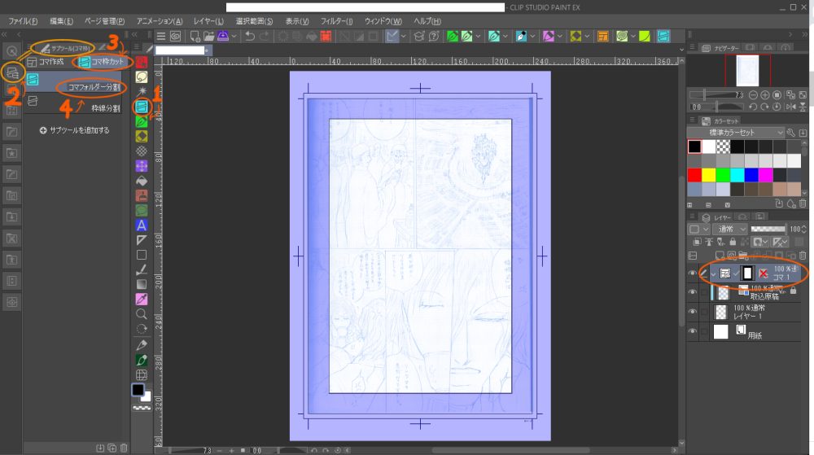Pick the red swatch in the color set

tap(694, 174)
